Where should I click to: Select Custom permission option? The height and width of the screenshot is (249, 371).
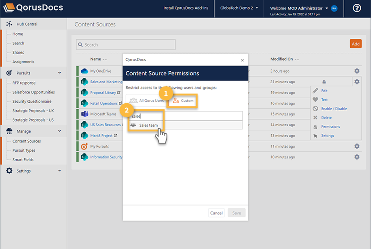183,100
